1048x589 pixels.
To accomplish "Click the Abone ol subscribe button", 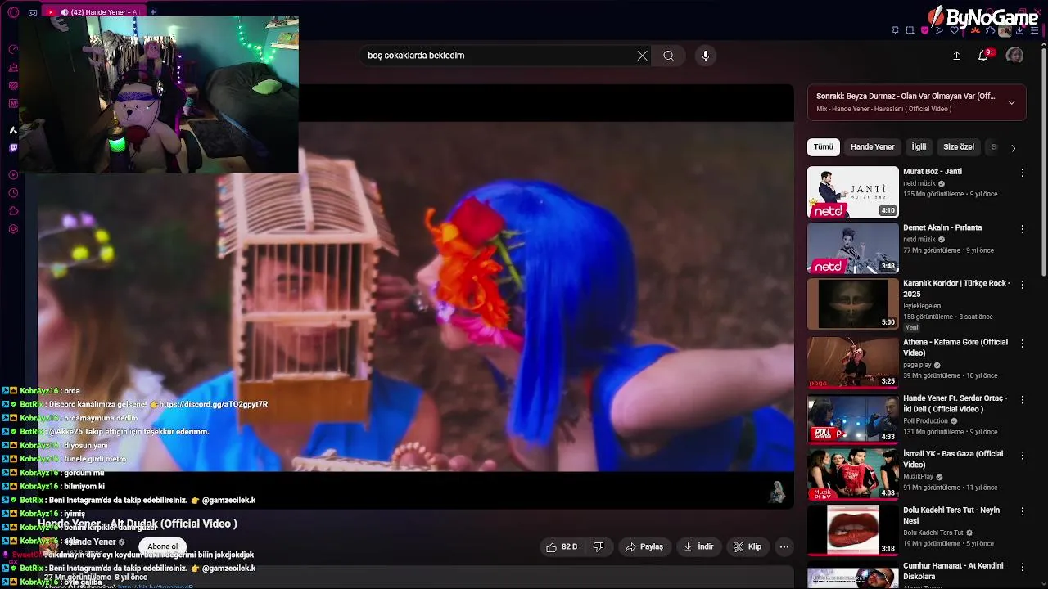I will coord(162,546).
